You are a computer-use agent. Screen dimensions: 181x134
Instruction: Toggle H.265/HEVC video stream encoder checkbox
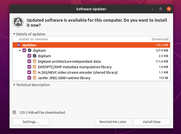pos(29,72)
